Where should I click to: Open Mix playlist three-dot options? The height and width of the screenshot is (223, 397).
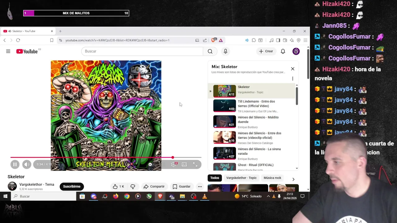click(x=292, y=79)
